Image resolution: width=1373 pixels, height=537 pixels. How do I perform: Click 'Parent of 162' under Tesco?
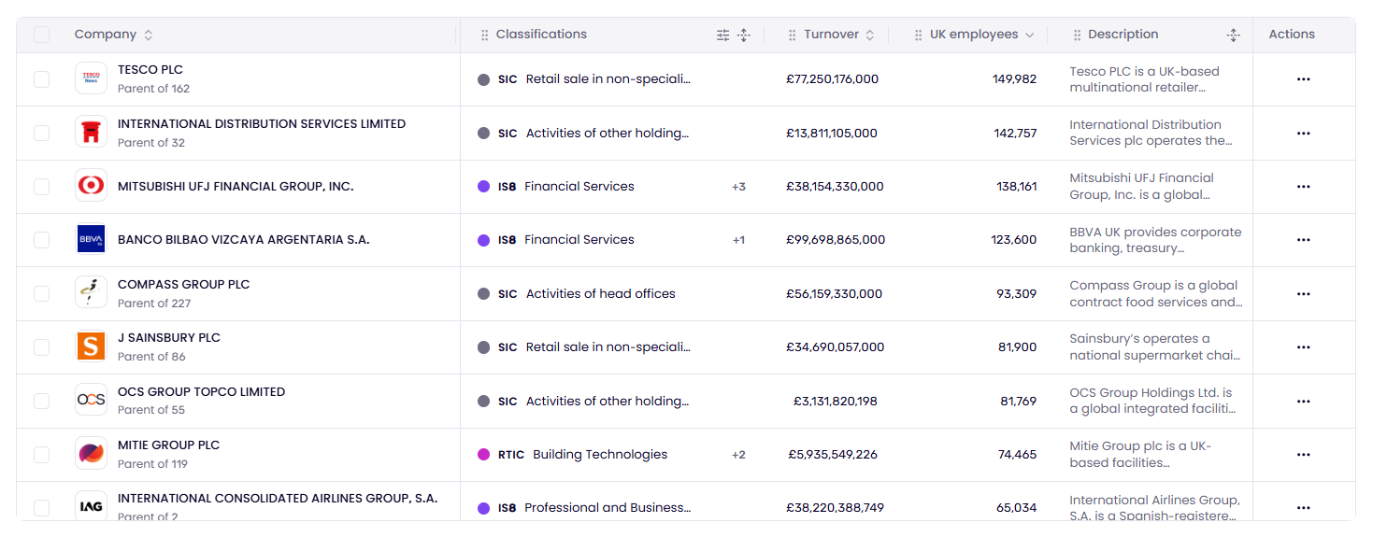[x=153, y=89]
